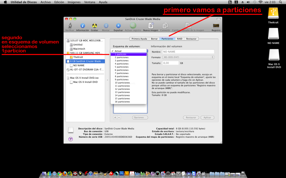The width and height of the screenshot is (286, 178).
Task: Choose "4 particiones" in the scheme menu
Action: point(128,64)
